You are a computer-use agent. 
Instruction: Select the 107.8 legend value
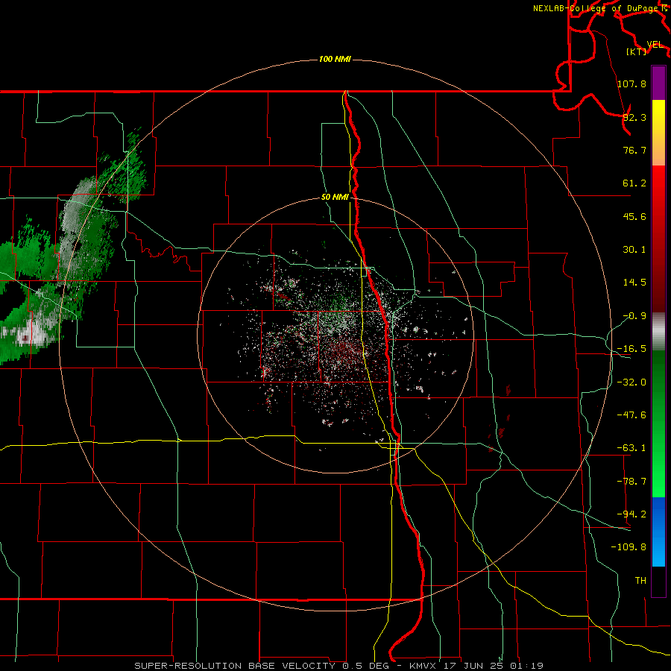pos(631,84)
